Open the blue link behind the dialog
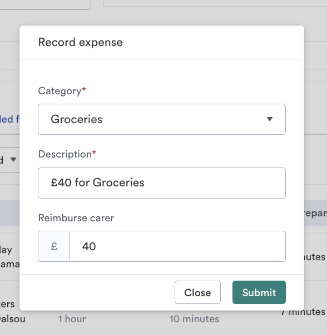 click(9, 119)
